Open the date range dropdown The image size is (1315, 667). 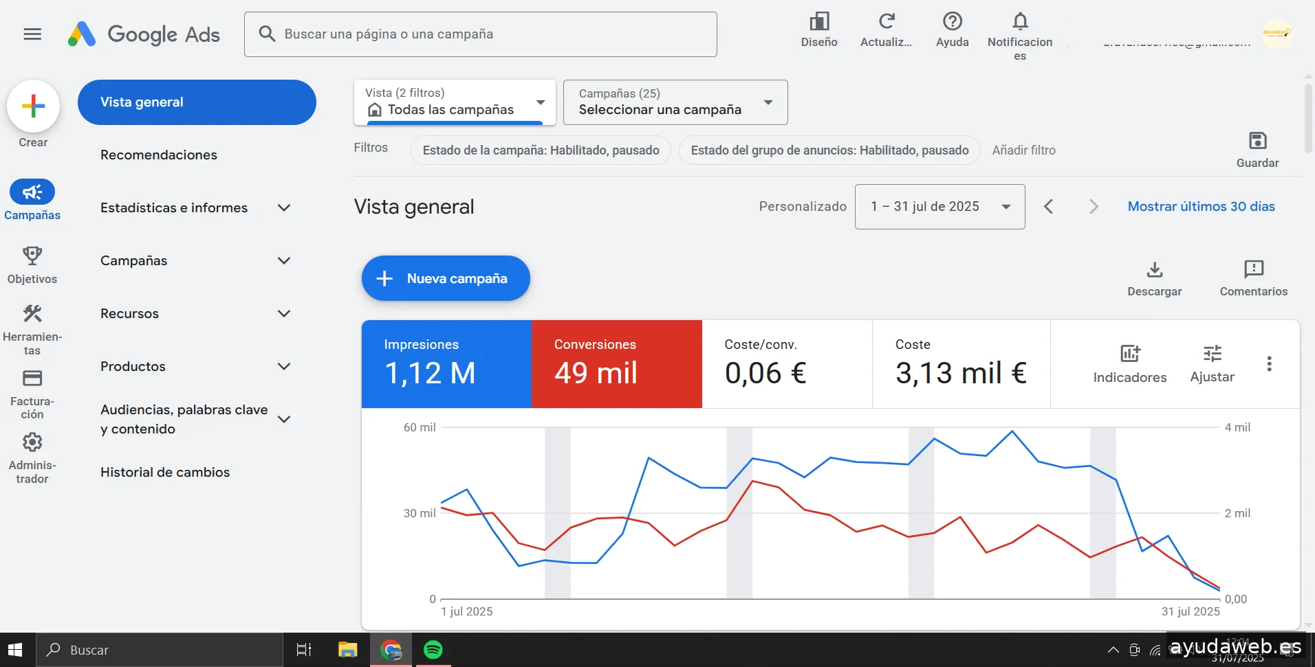point(939,207)
